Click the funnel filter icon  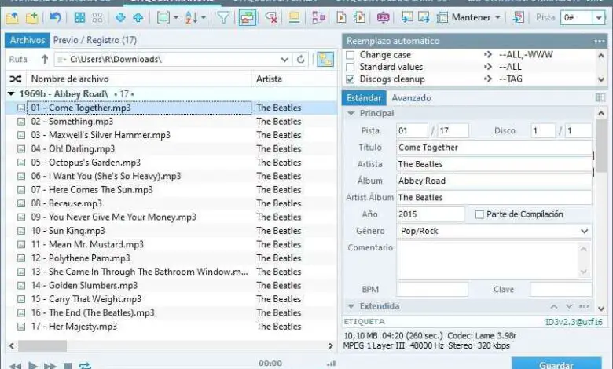223,17
